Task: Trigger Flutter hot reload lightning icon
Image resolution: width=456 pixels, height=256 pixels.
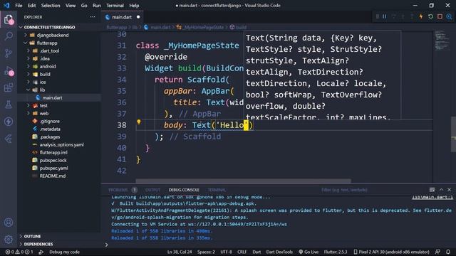Action: (x=421, y=16)
